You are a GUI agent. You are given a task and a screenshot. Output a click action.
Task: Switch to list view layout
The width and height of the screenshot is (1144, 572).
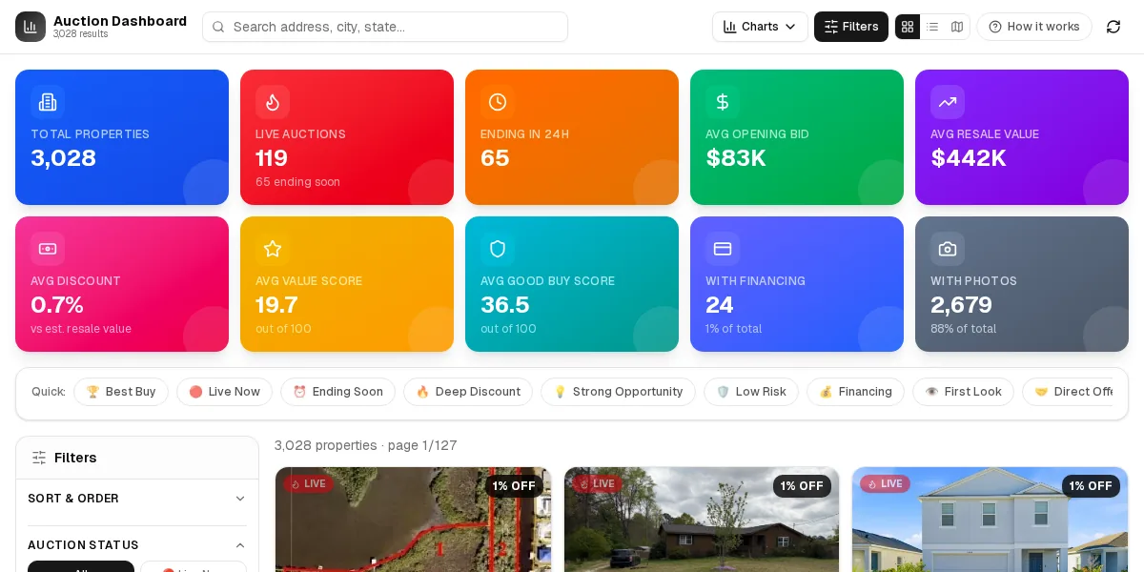[x=932, y=27]
